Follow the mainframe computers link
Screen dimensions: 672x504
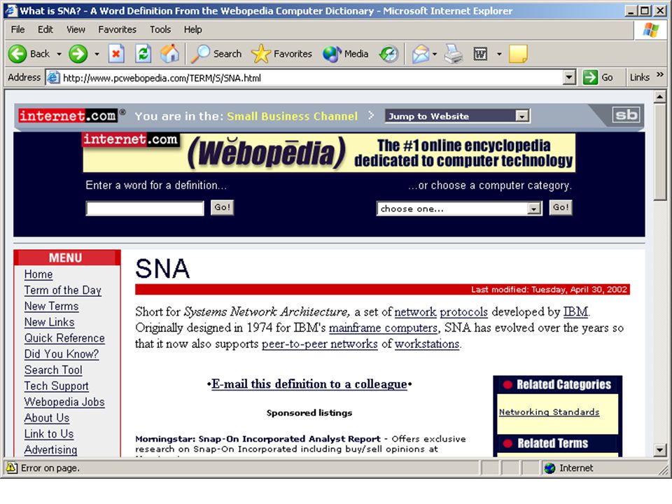[x=383, y=328]
